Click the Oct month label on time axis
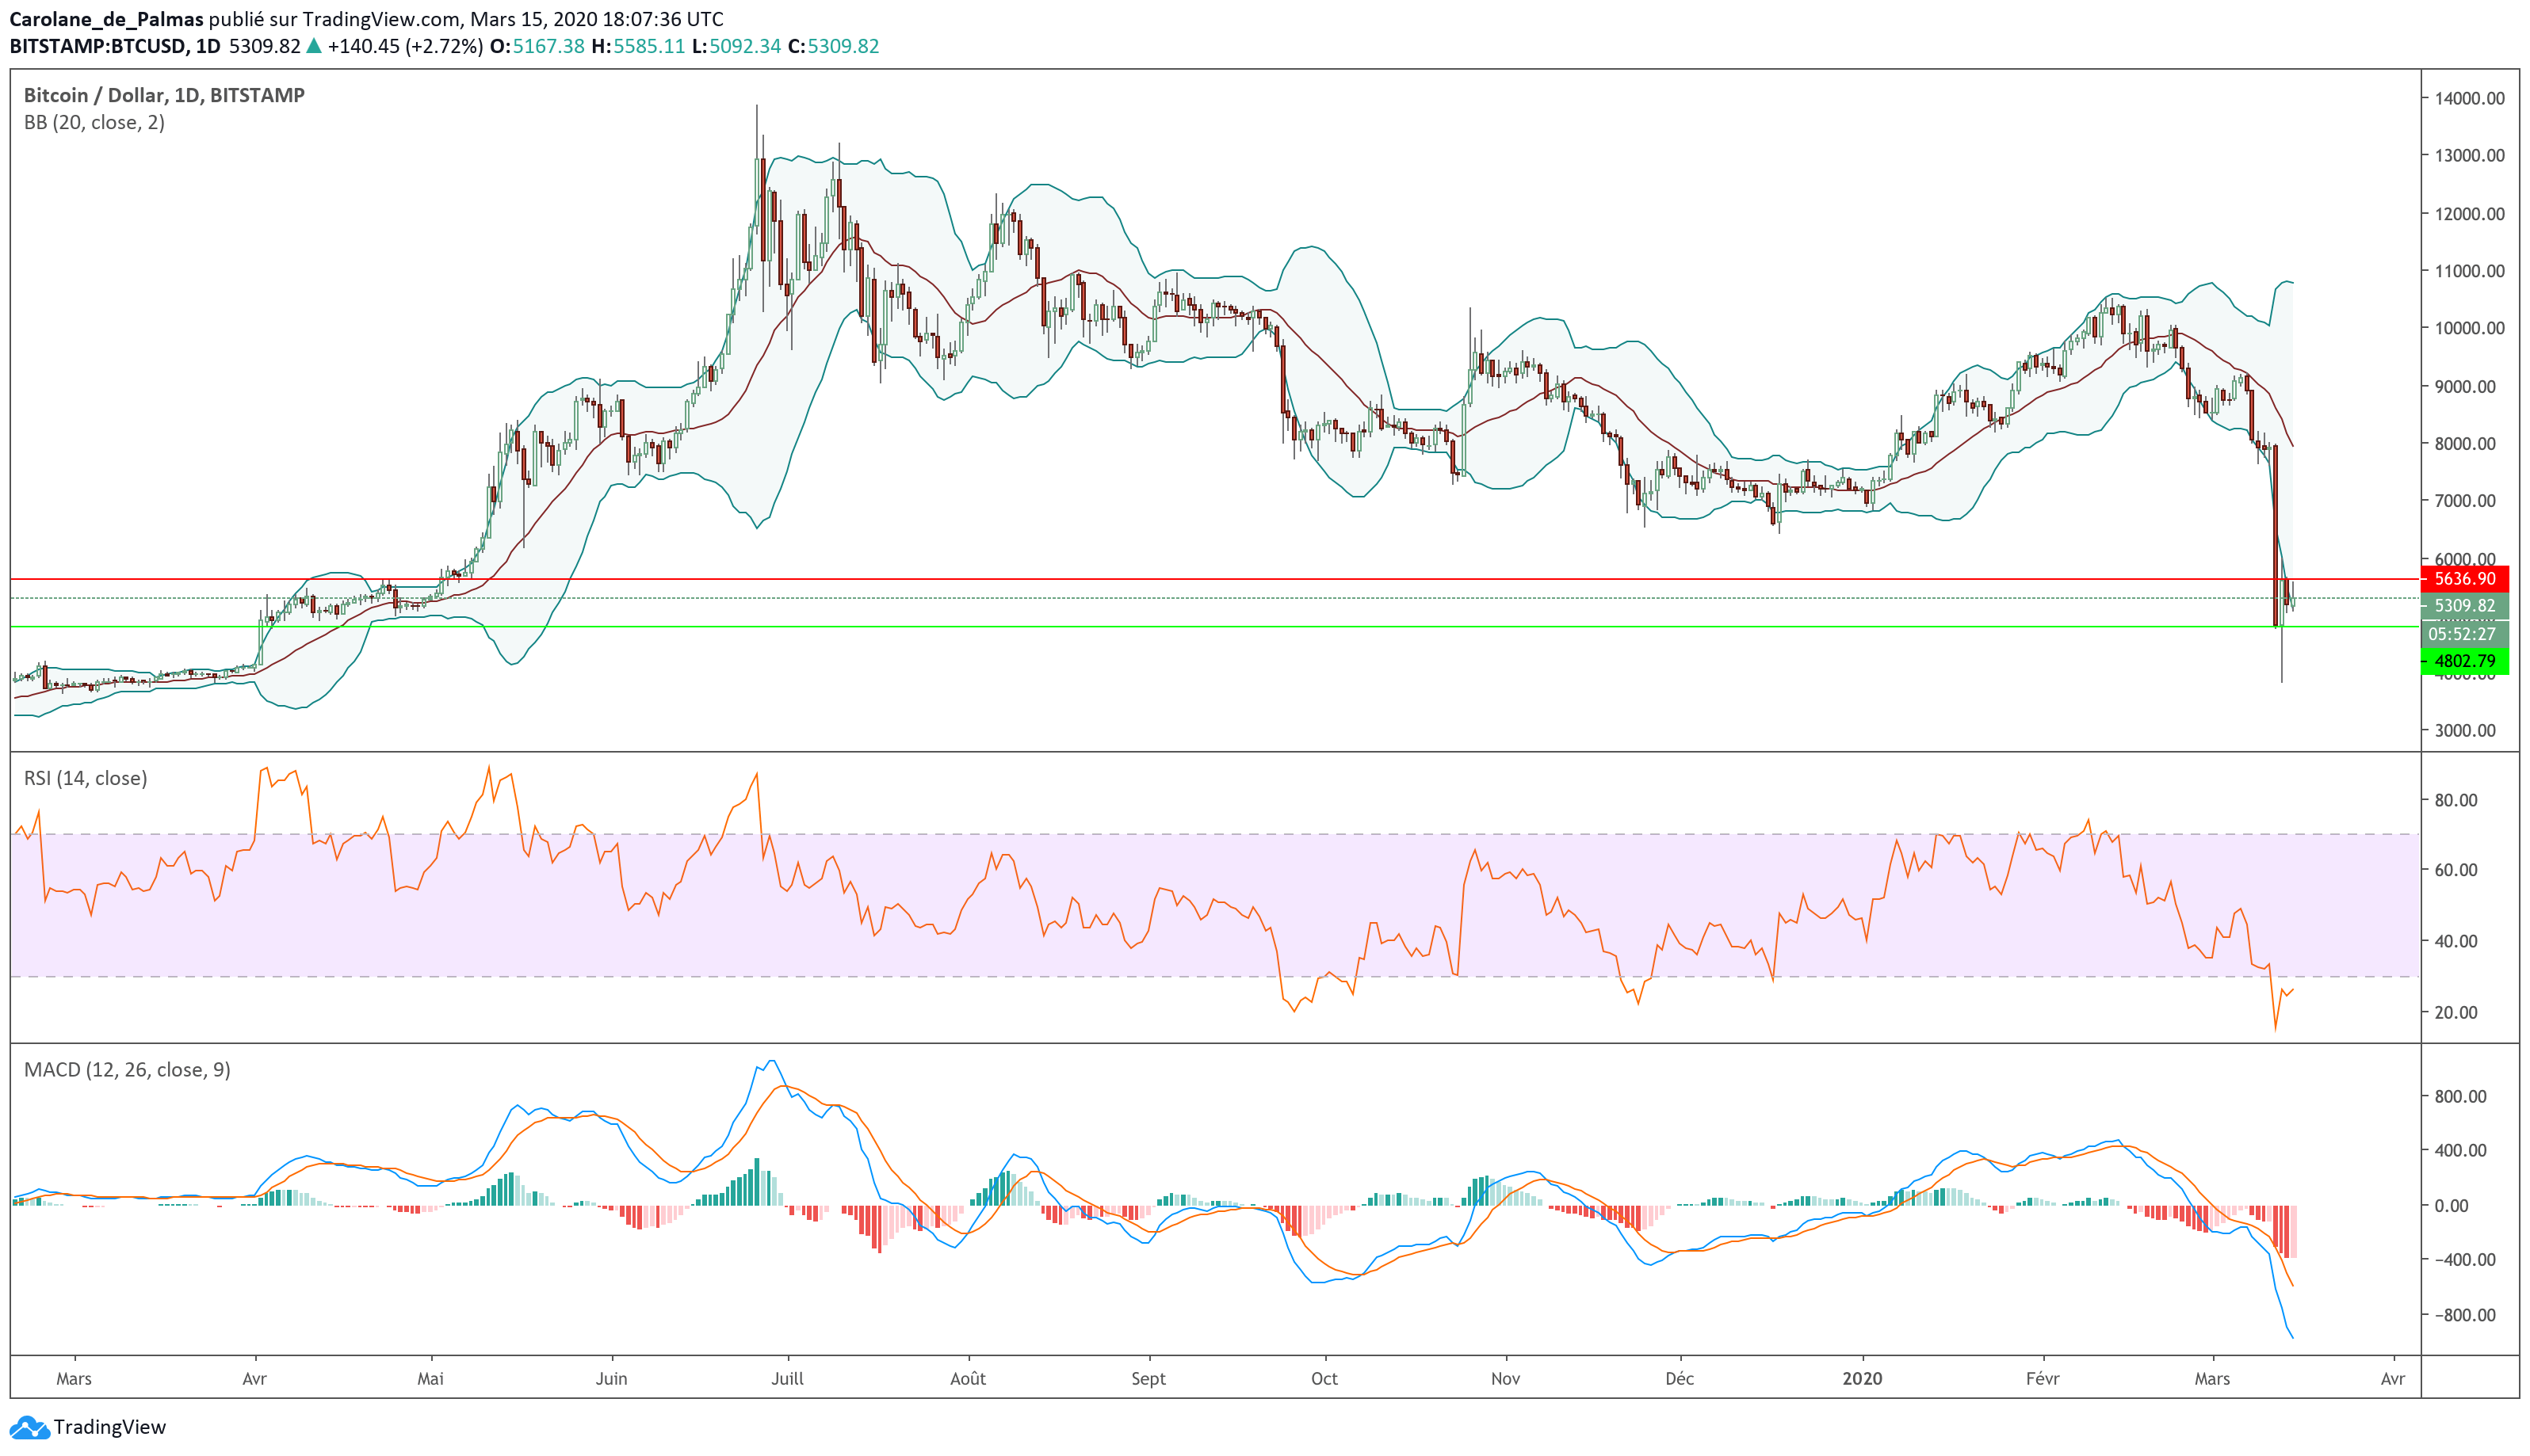2530x1456 pixels. [x=1324, y=1378]
